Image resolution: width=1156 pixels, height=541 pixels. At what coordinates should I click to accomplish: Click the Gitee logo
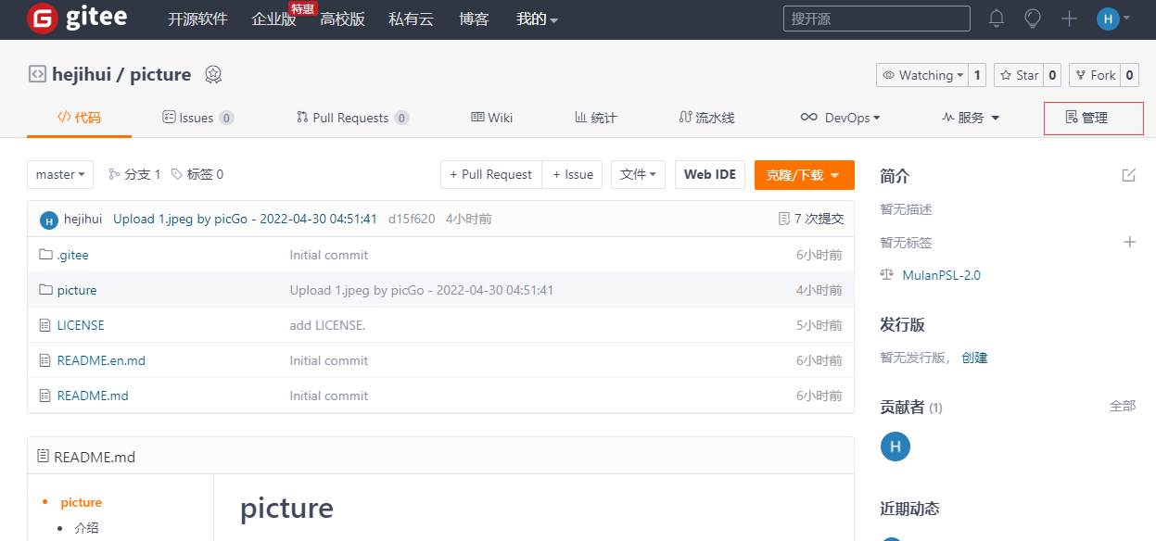[x=77, y=19]
